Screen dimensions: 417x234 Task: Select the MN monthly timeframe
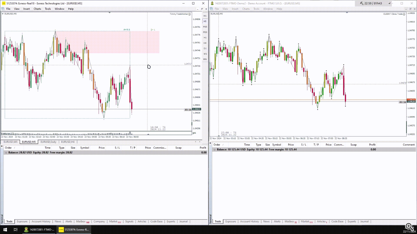pos(205,59)
